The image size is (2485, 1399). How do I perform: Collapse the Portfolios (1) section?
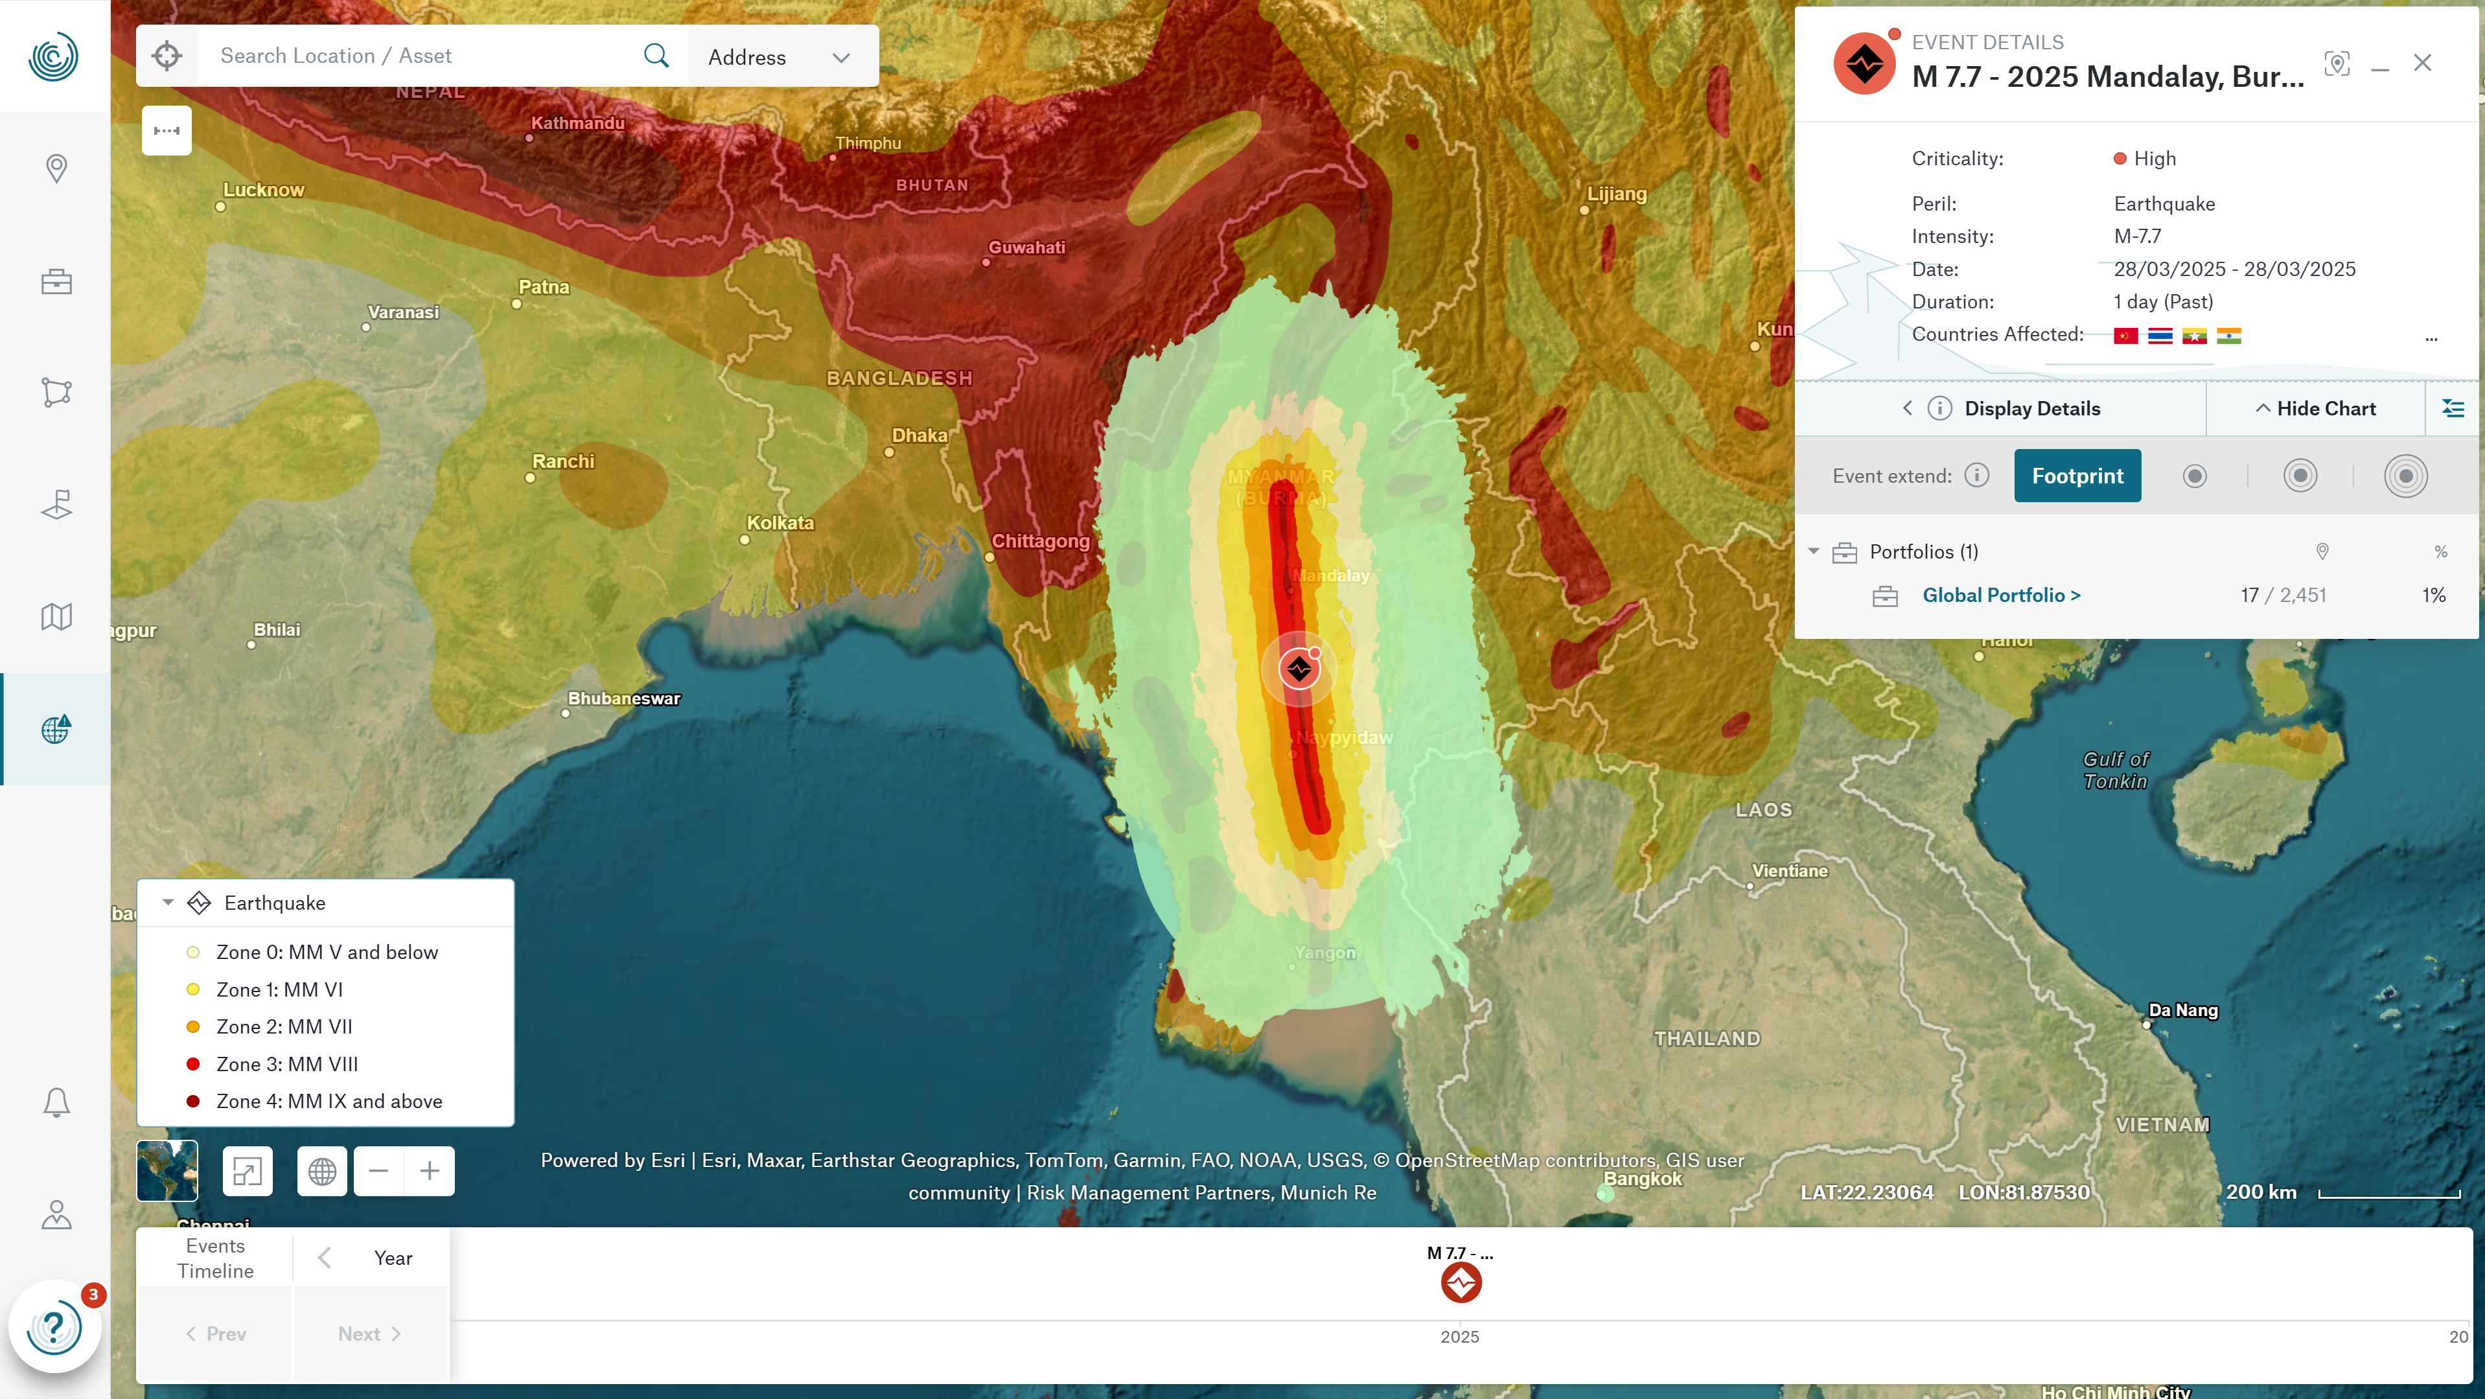click(1814, 552)
